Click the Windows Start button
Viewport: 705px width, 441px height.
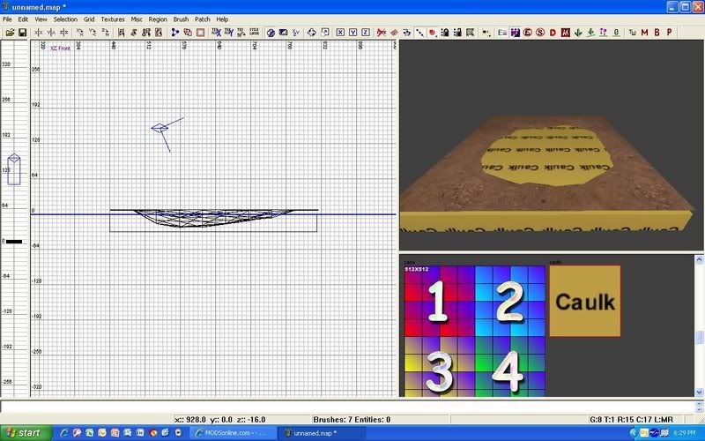point(25,433)
